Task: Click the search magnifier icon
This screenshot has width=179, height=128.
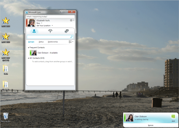Action: [x=72, y=37]
